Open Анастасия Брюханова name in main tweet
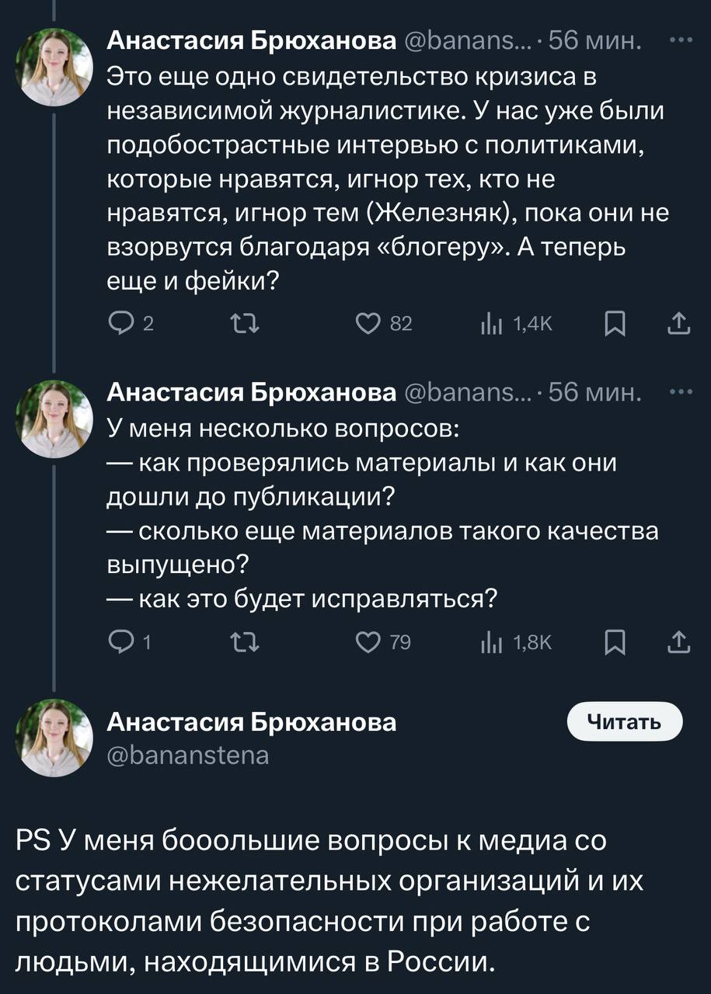The width and height of the screenshot is (711, 994). 250,722
